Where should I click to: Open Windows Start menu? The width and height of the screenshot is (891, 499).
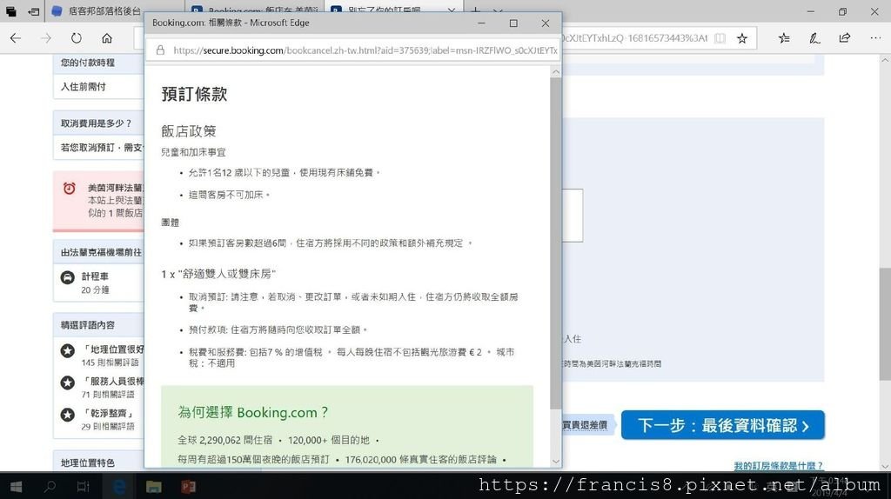[17, 487]
